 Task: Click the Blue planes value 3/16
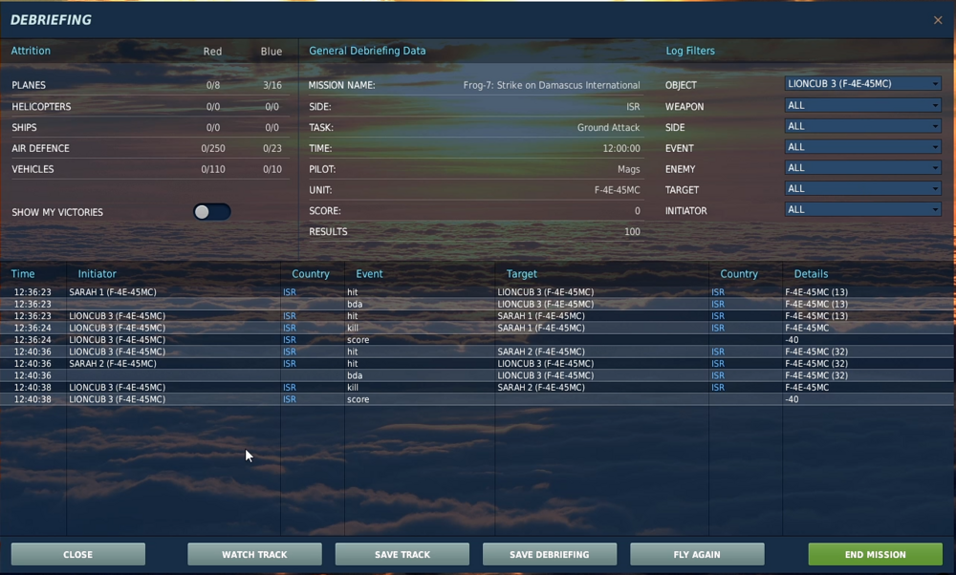click(x=272, y=85)
